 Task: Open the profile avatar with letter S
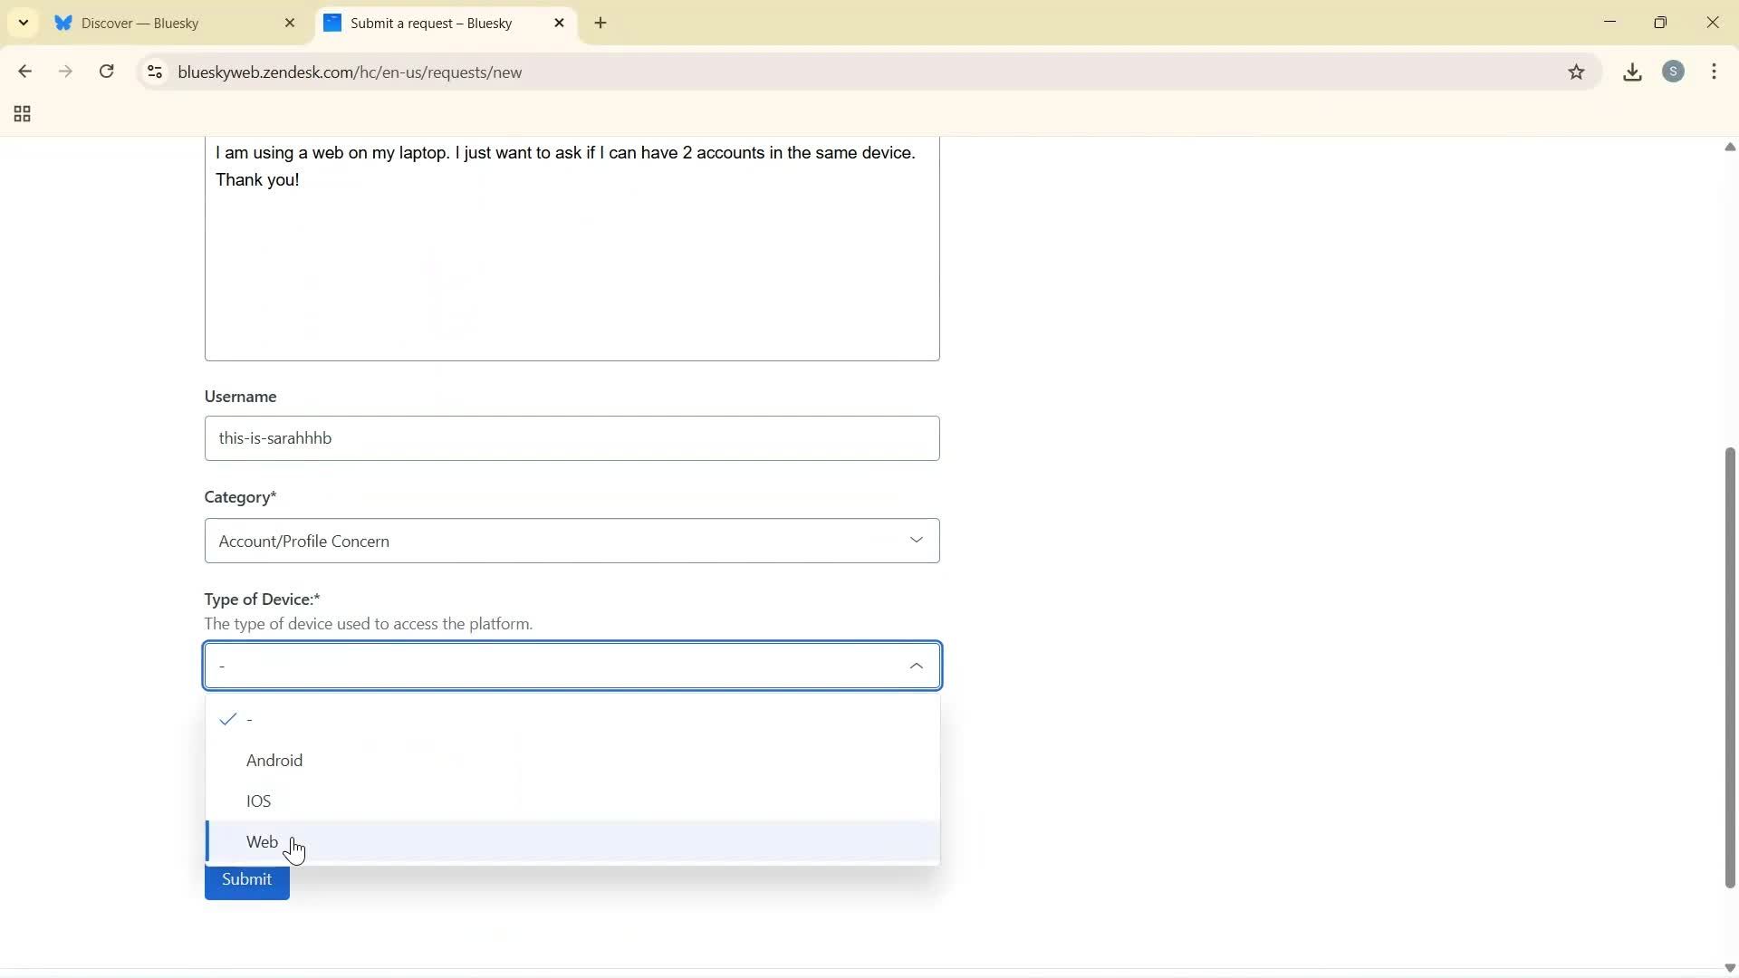click(x=1674, y=72)
